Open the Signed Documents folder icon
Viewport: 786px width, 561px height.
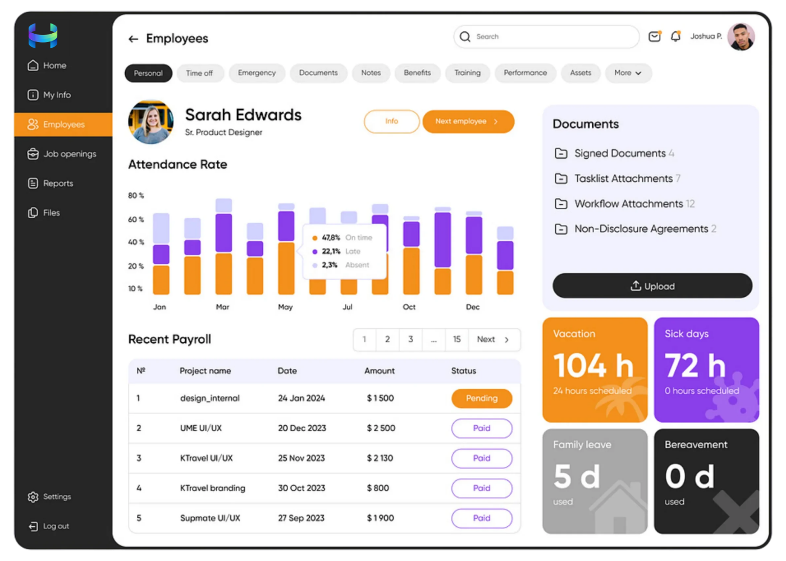point(560,153)
